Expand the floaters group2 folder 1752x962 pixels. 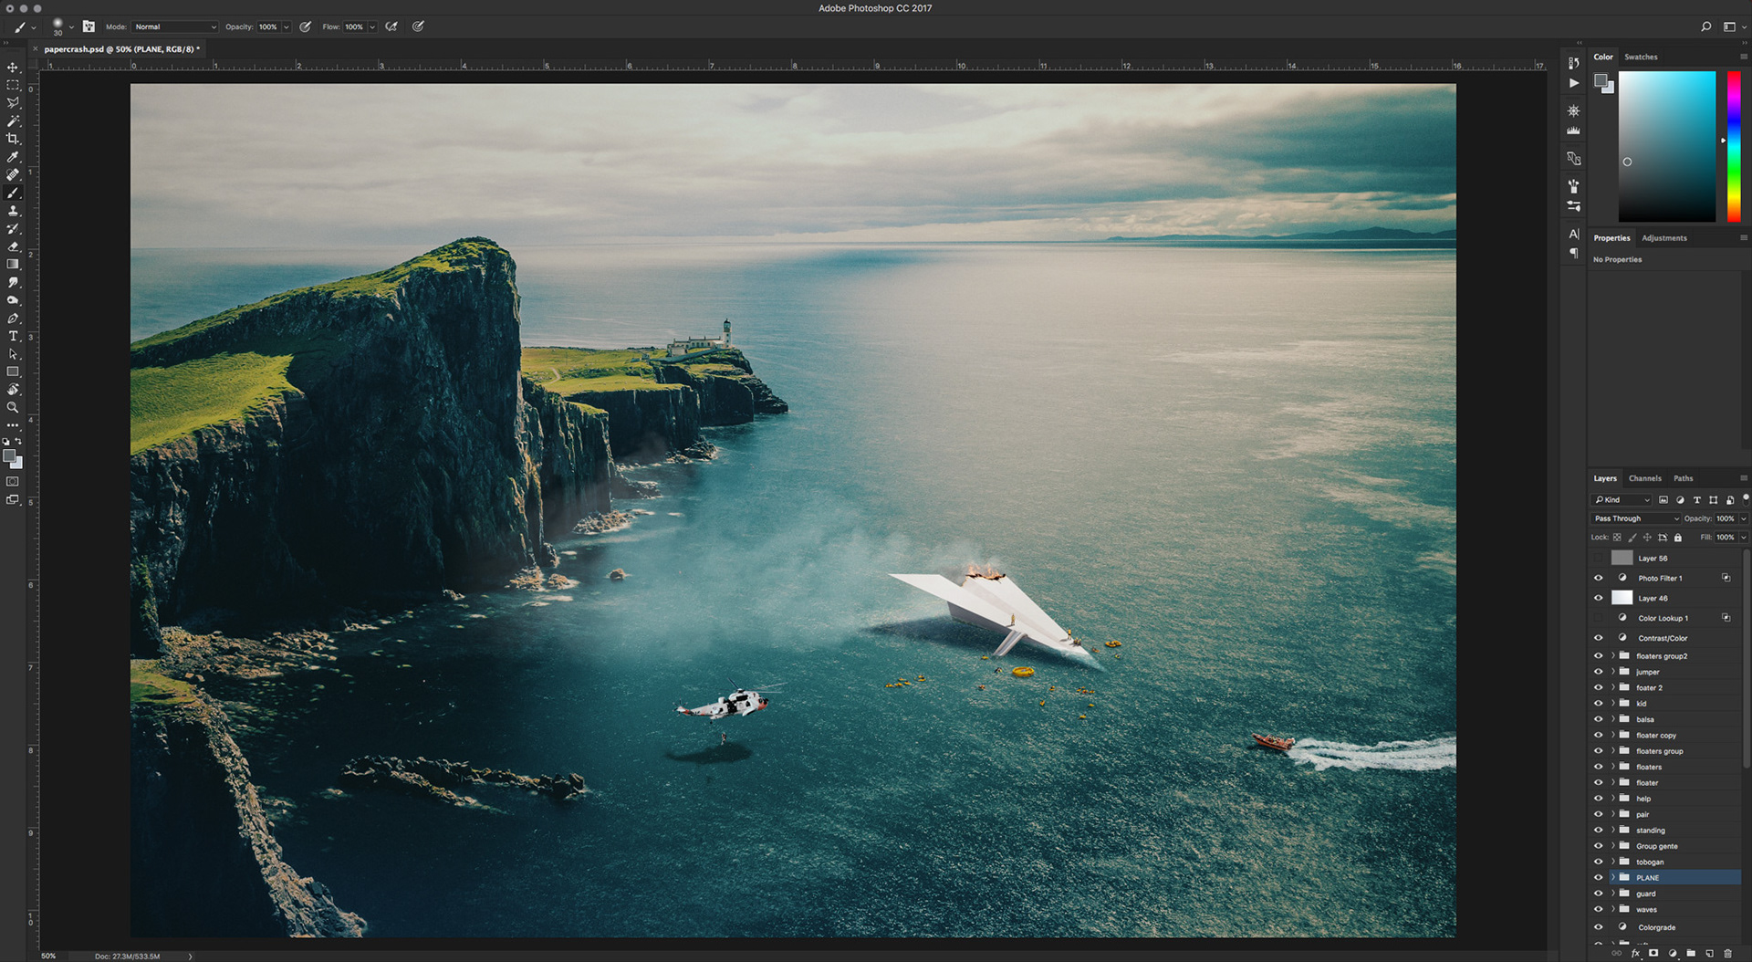click(x=1612, y=656)
